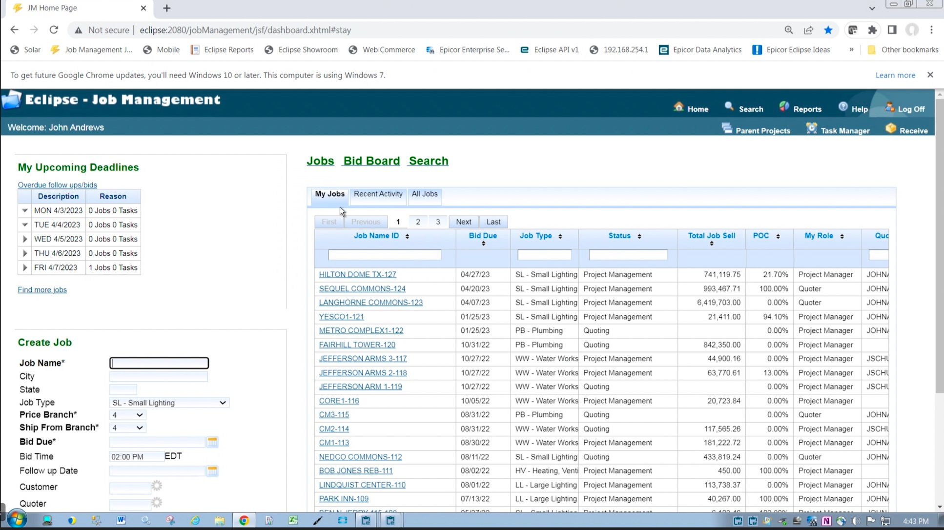Switch to the Recent Activity tab
The width and height of the screenshot is (944, 530).
[x=378, y=194]
